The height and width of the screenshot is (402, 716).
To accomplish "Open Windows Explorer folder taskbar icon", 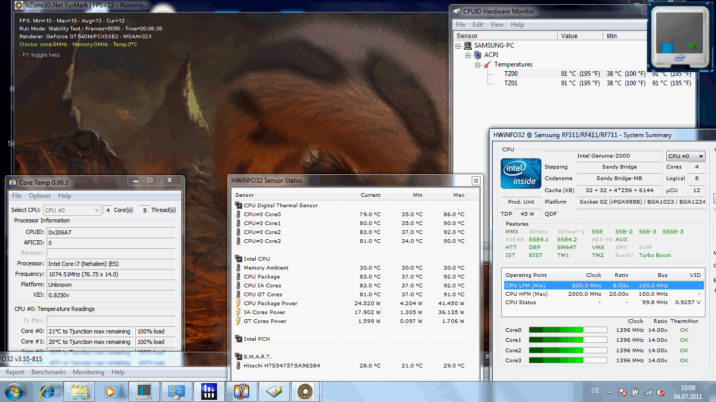I will point(79,392).
